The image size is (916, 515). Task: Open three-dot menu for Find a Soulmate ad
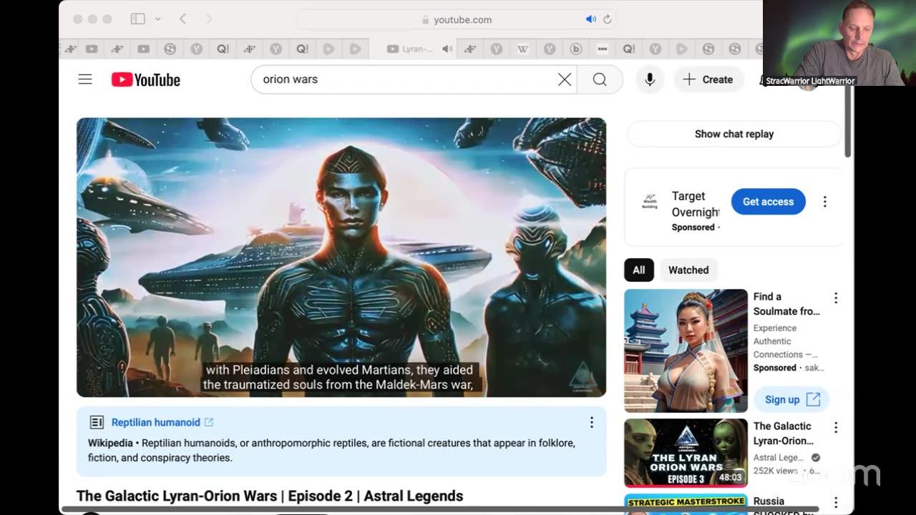coord(835,298)
